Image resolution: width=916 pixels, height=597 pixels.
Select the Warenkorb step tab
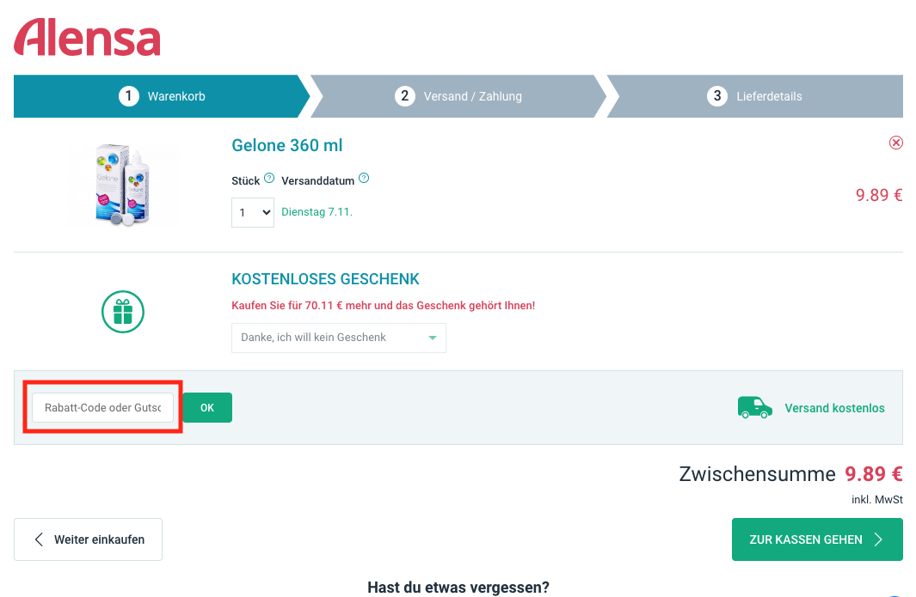[x=162, y=96]
